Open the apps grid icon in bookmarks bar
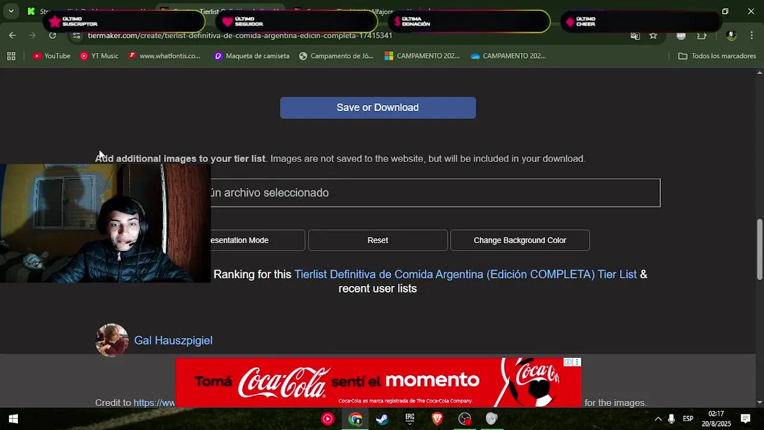 (x=11, y=56)
